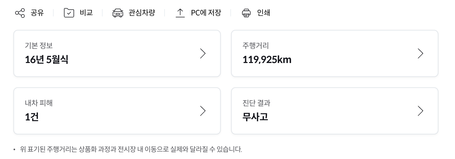Open the 16년 5월식 basic info value
The width and height of the screenshot is (455, 159).
[47, 60]
